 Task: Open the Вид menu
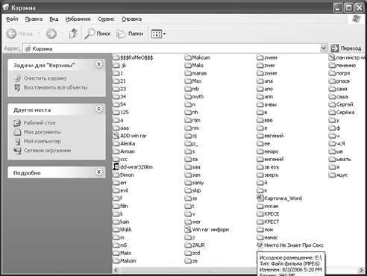54,19
